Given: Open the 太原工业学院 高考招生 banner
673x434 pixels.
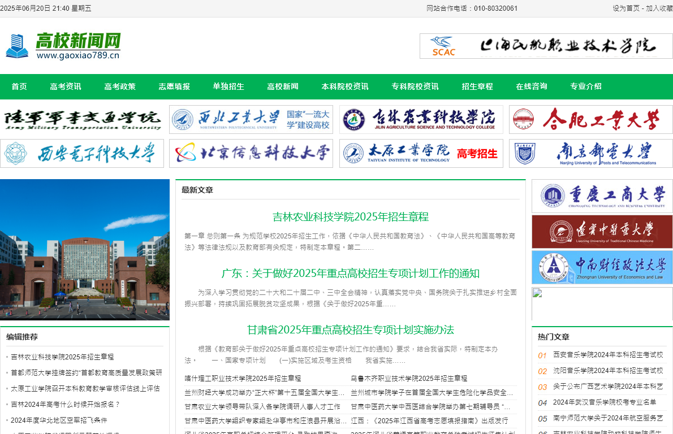Looking at the screenshot, I should tap(421, 154).
